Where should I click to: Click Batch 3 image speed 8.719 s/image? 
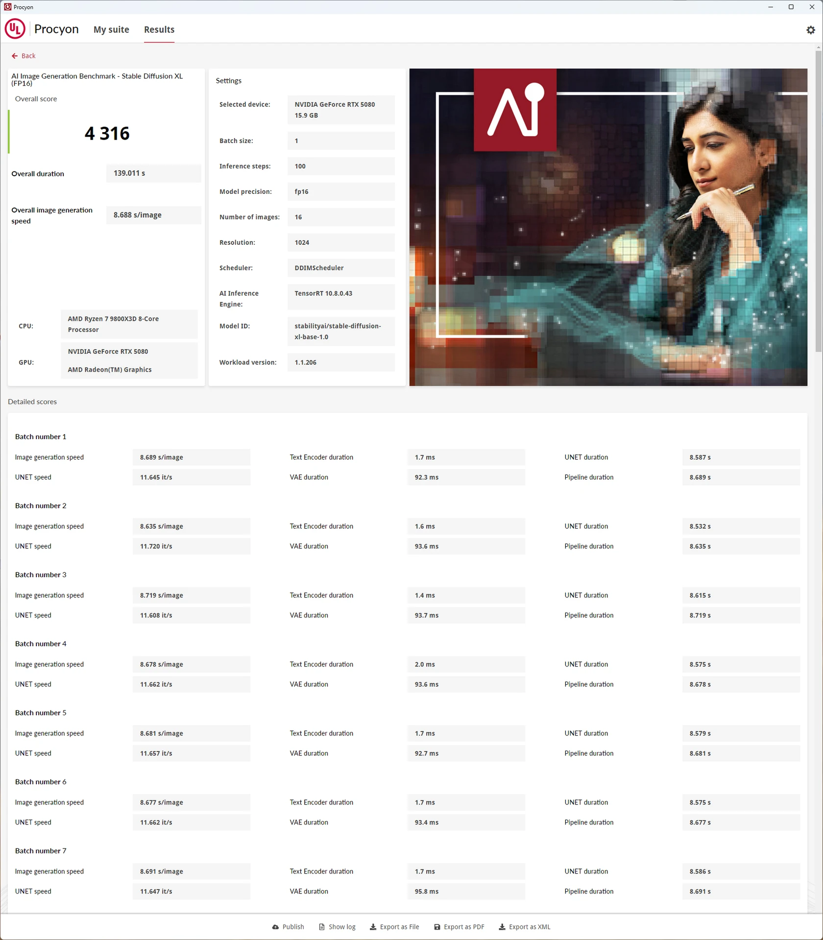click(191, 595)
